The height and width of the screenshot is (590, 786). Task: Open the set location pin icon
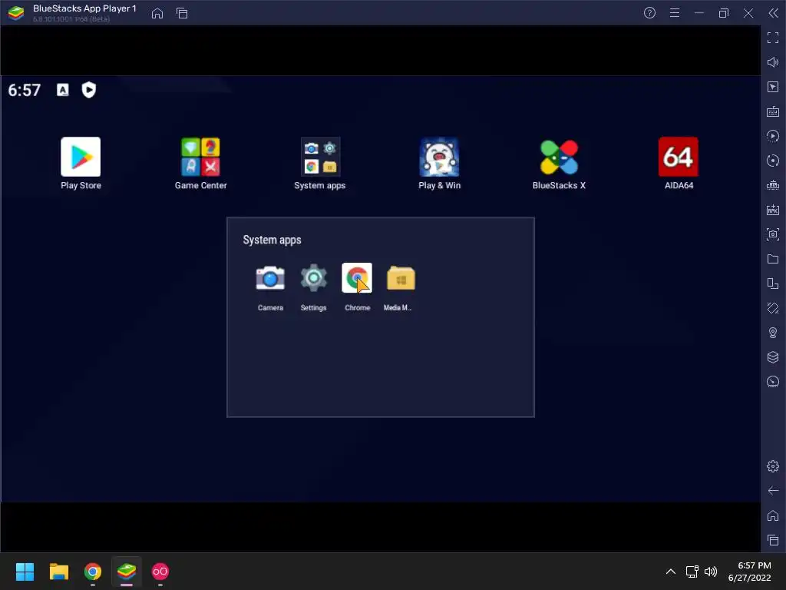[x=773, y=333]
